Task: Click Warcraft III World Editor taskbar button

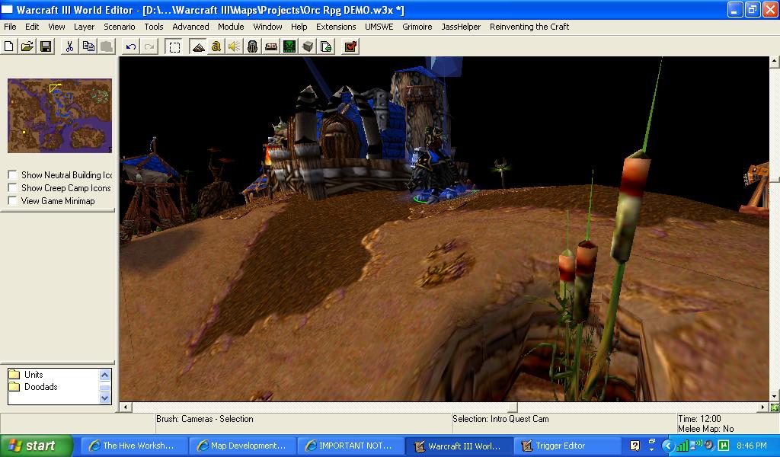Action: coord(459,446)
